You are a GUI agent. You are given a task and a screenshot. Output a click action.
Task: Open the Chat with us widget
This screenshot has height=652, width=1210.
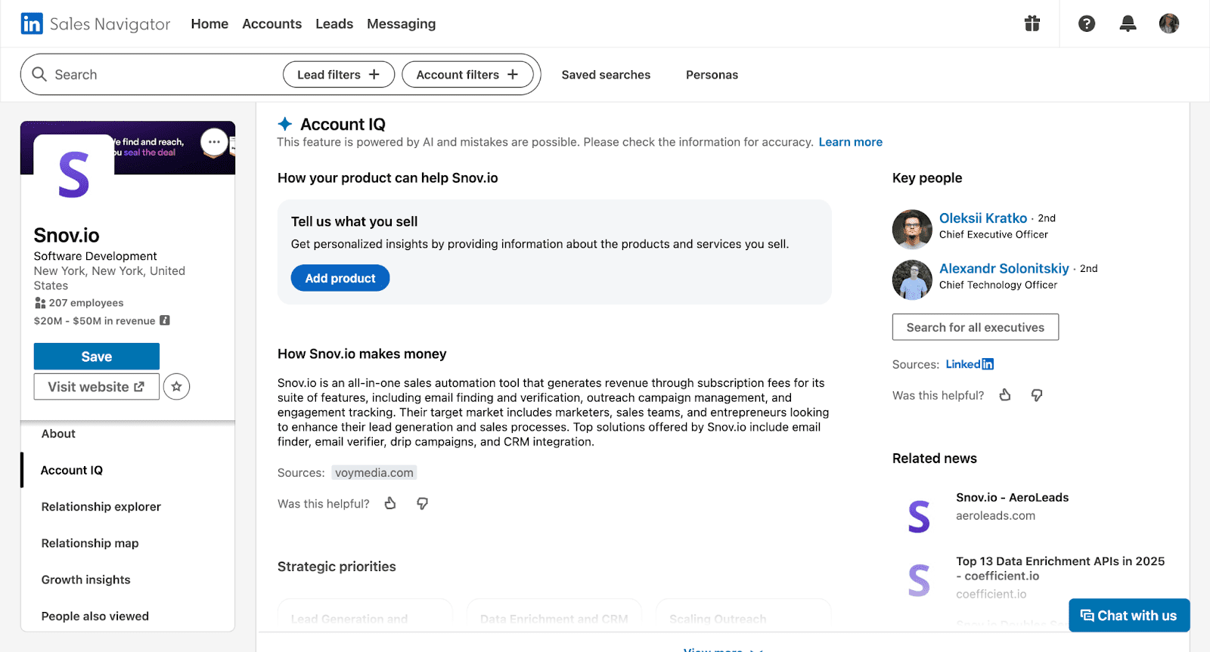pyautogui.click(x=1128, y=616)
